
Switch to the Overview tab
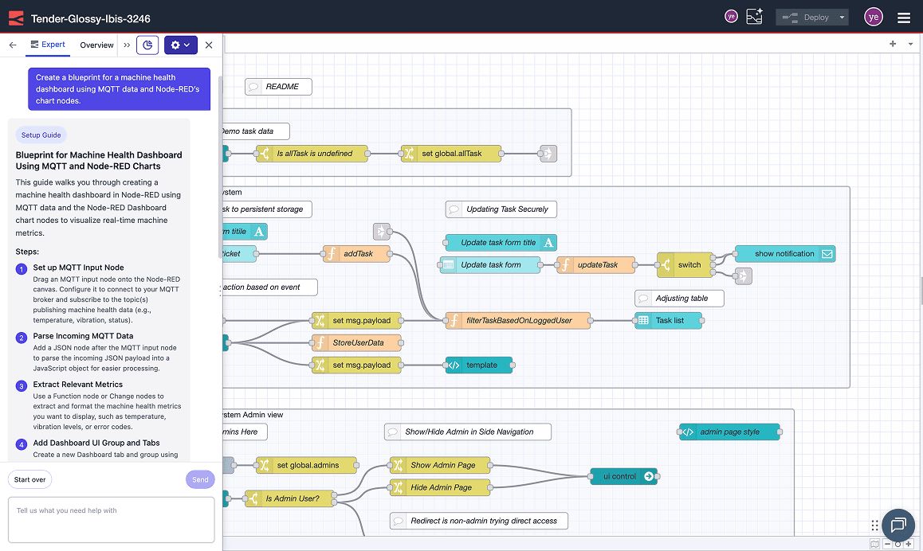click(96, 45)
